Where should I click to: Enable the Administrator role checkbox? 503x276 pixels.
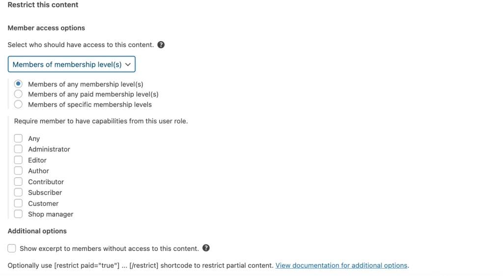click(x=18, y=149)
